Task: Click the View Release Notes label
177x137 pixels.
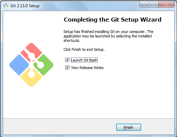Action: tap(87, 68)
